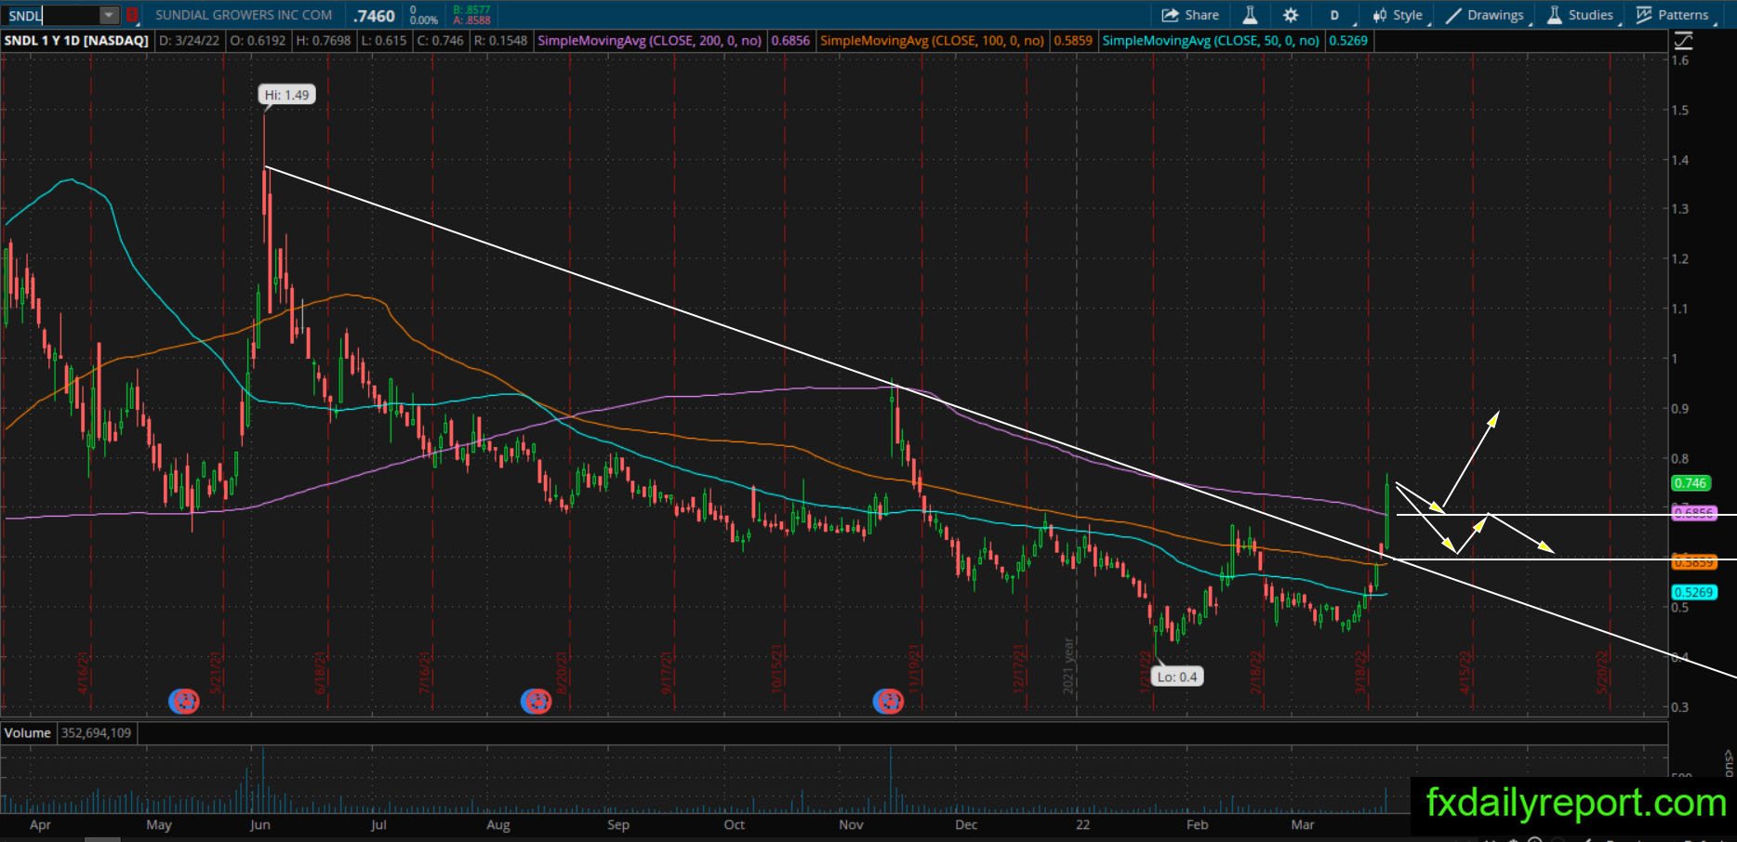
Task: Click the 0.3 label on the price axis
Action: 1680,707
